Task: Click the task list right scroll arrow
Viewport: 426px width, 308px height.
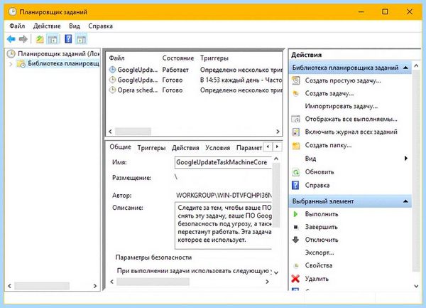Action: (x=278, y=132)
